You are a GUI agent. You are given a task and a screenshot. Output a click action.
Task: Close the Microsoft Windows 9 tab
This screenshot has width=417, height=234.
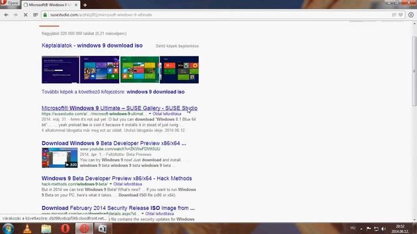[76, 5]
